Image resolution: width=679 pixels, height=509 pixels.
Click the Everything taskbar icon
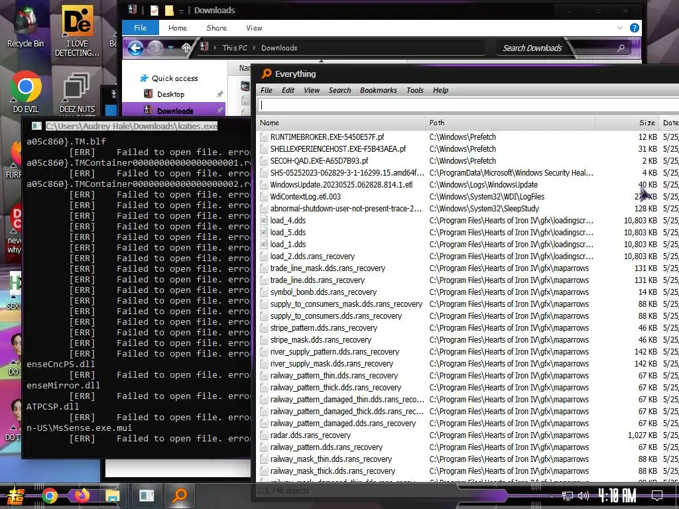(x=179, y=496)
